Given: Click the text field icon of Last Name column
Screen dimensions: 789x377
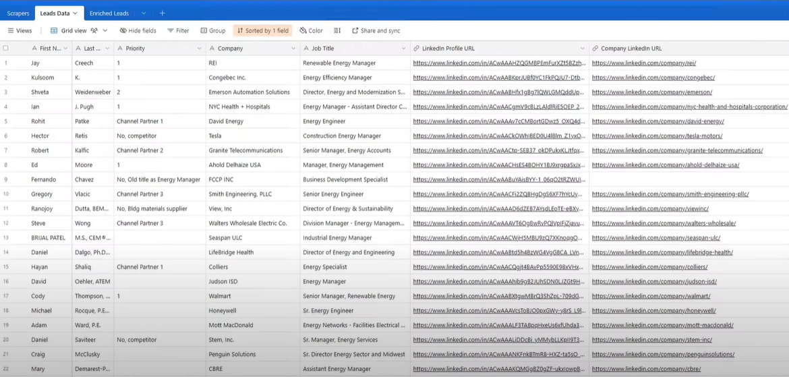Looking at the screenshot, I should [78, 49].
